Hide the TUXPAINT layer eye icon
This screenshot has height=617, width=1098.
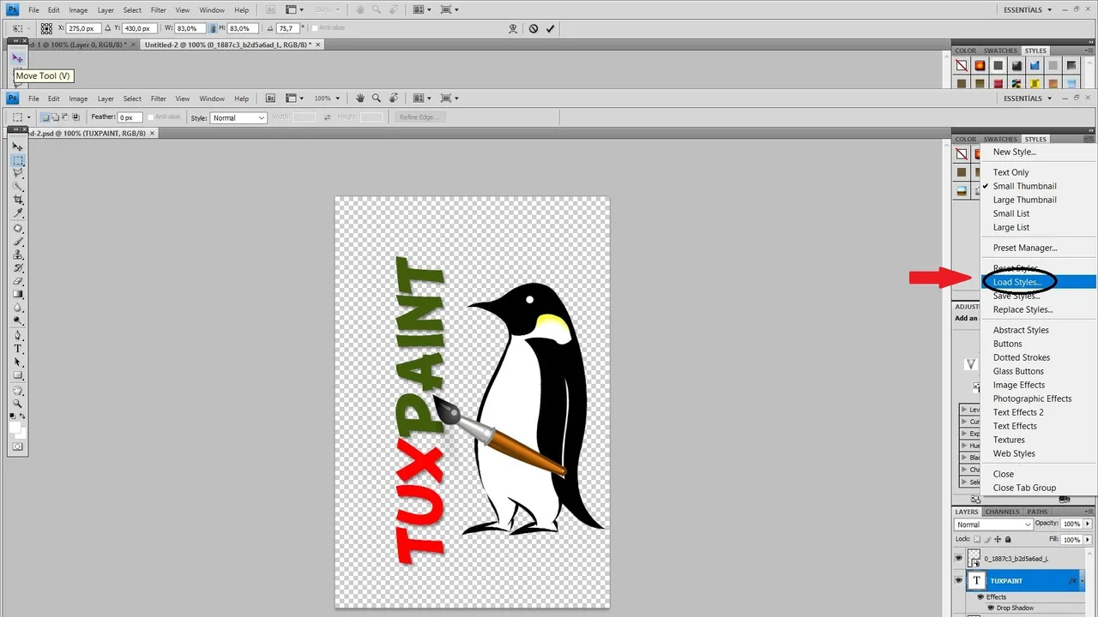point(959,580)
